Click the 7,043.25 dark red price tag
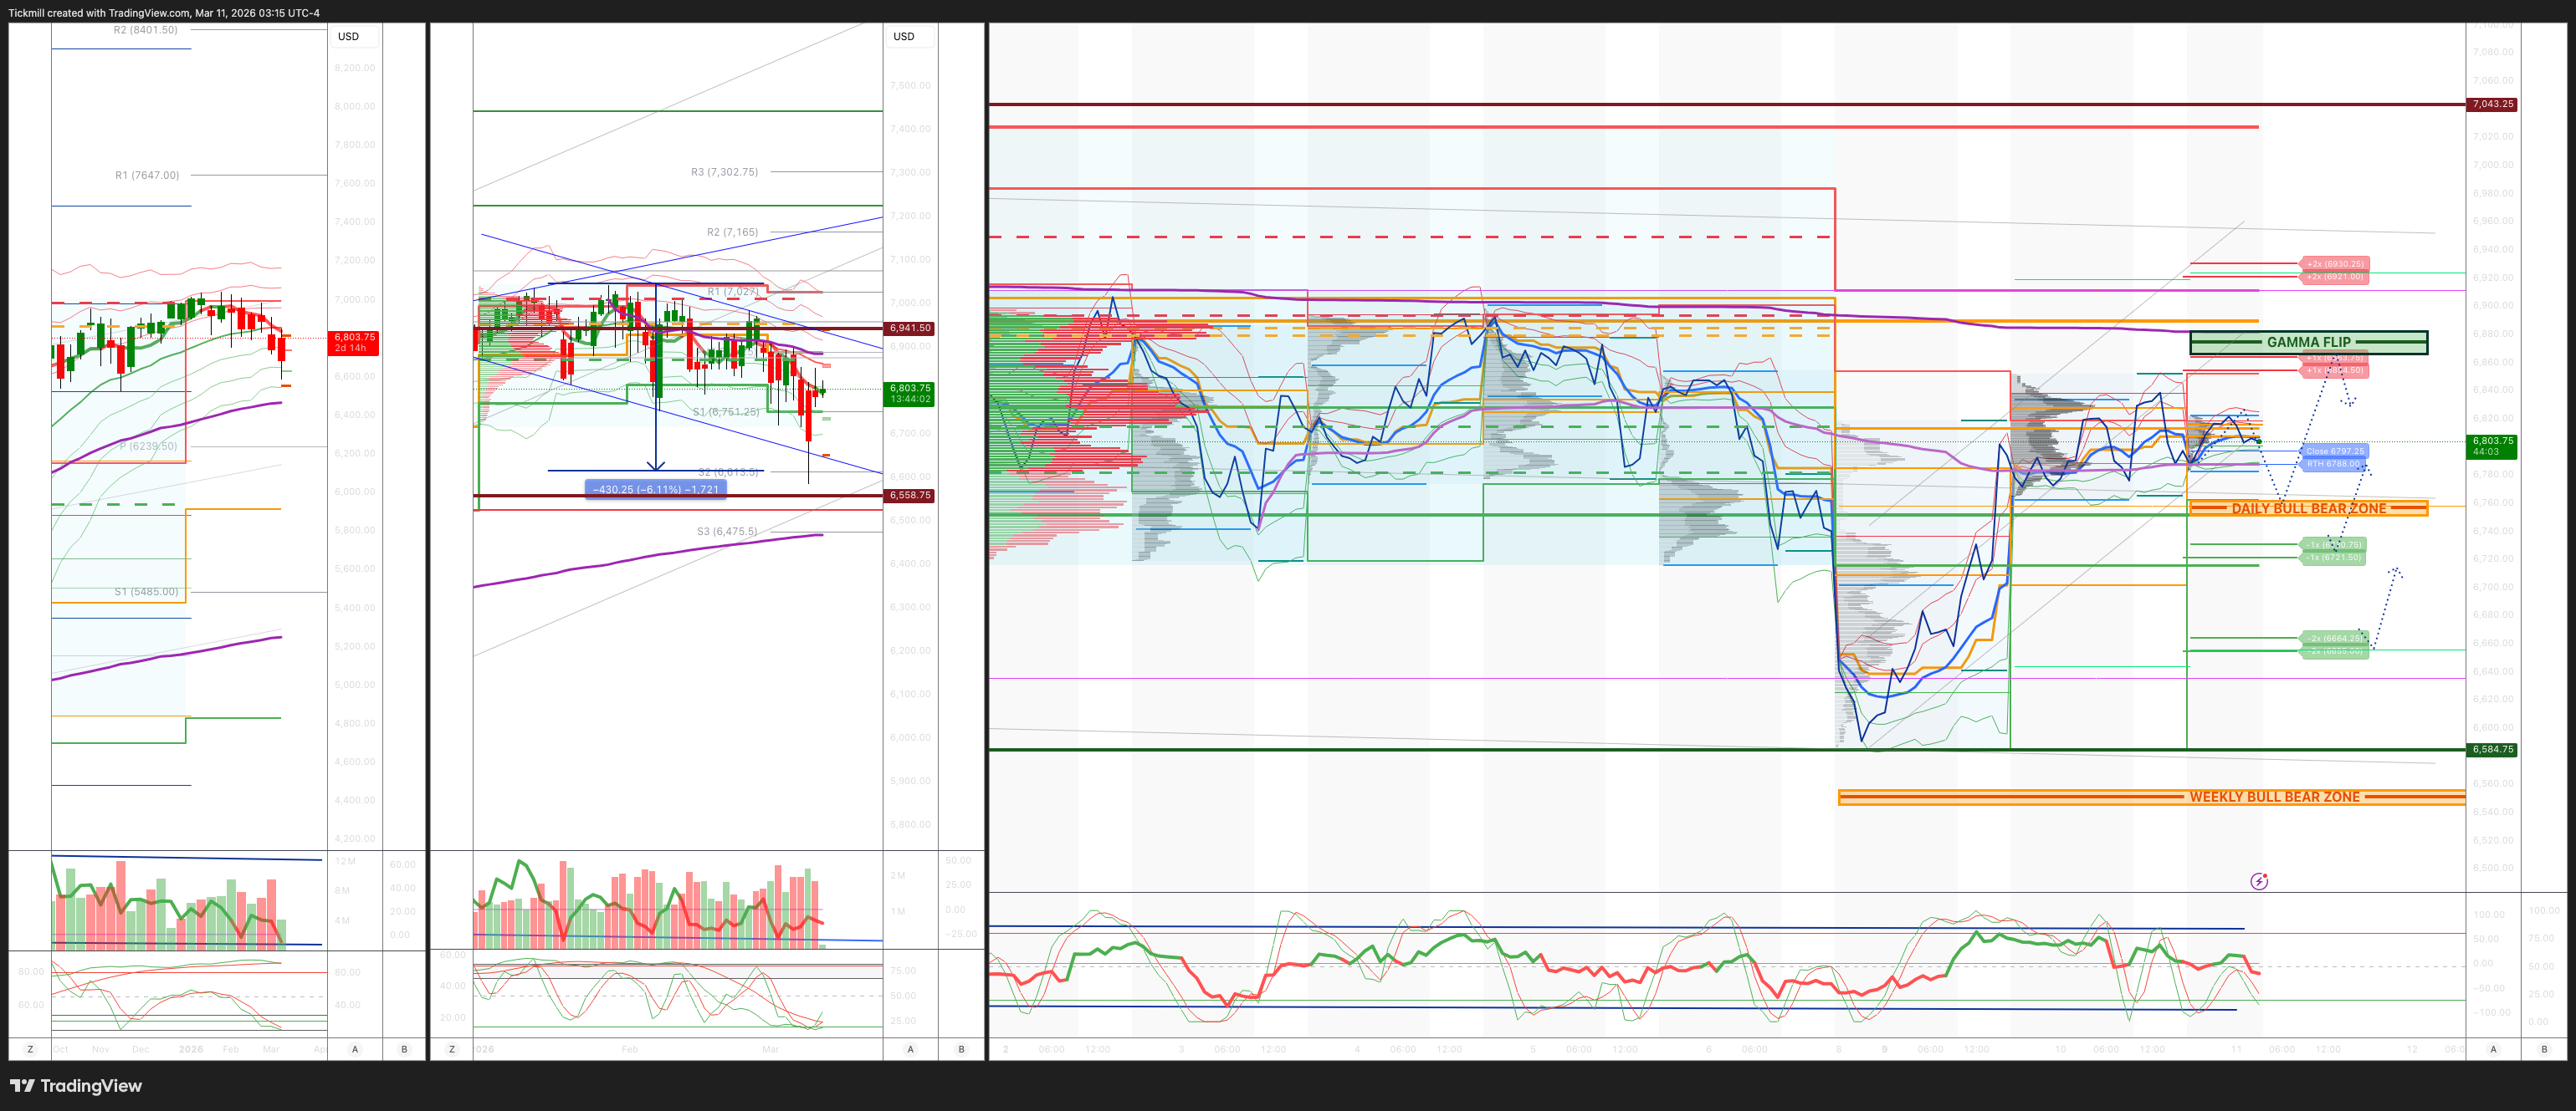This screenshot has height=1111, width=2576. [x=2491, y=104]
